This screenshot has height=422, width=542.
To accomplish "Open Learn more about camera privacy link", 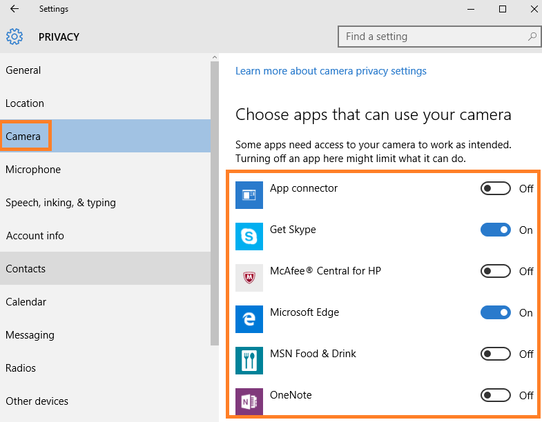I will click(x=331, y=71).
